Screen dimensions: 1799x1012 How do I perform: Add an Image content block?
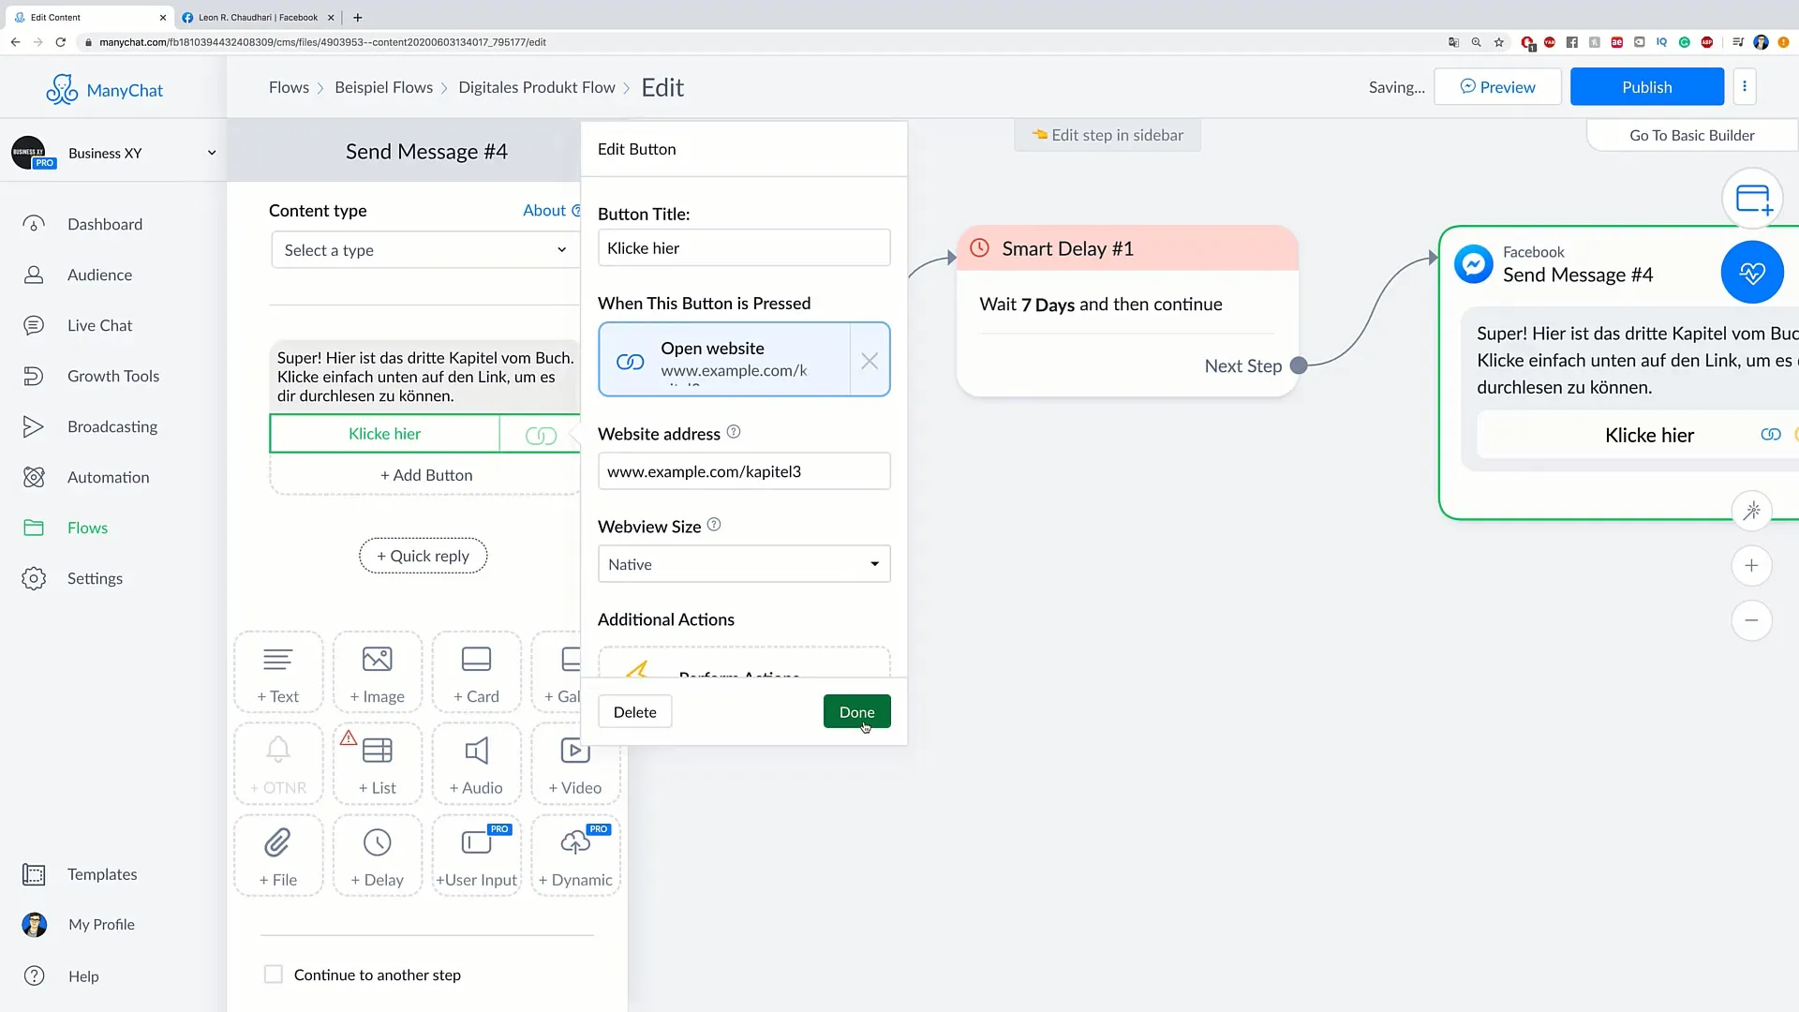click(x=378, y=672)
